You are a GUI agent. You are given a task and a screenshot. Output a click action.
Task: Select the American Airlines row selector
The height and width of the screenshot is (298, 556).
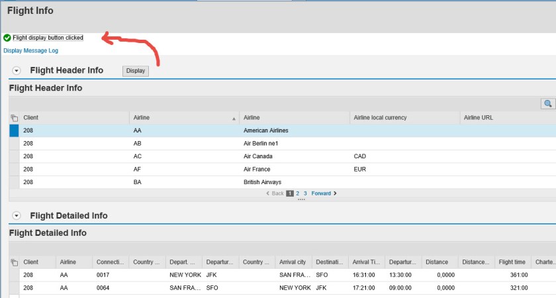[14, 130]
